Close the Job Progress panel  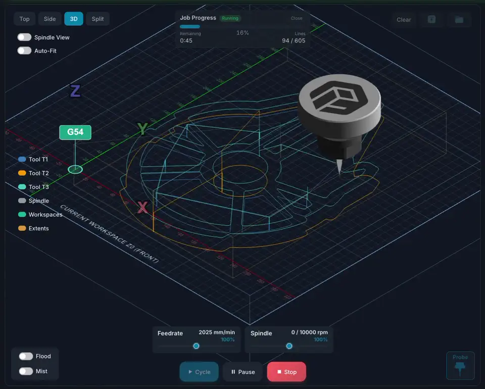(x=297, y=18)
